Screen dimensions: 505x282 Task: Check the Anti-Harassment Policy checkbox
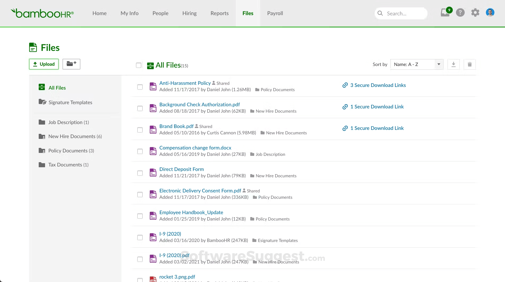(x=140, y=87)
